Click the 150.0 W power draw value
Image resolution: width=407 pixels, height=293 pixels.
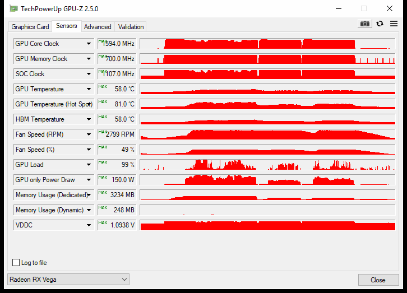(x=117, y=180)
